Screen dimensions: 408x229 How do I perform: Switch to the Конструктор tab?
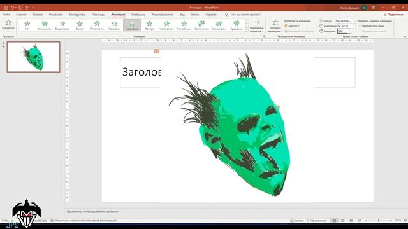tap(77, 15)
